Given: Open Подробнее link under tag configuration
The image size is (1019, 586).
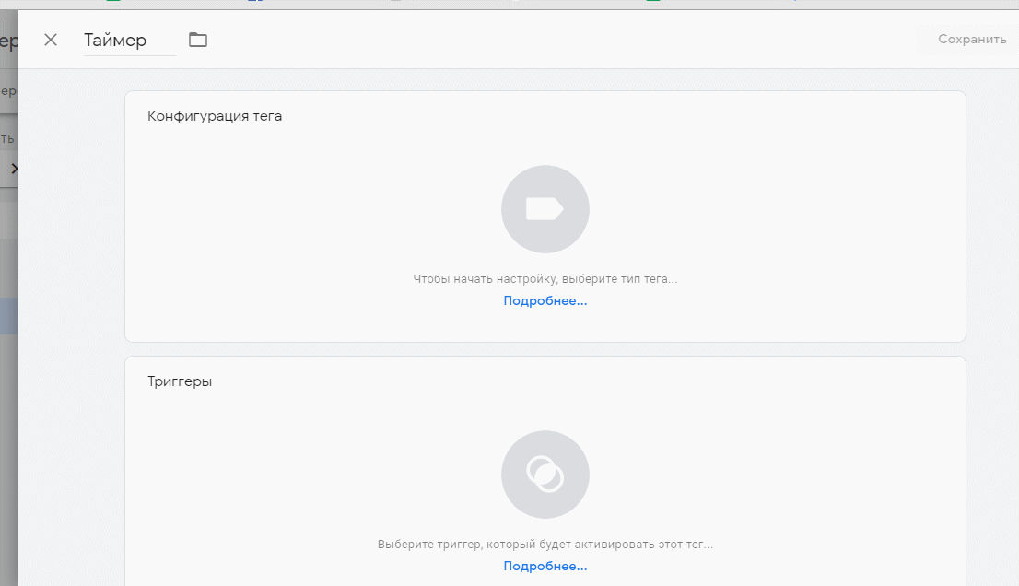Looking at the screenshot, I should pyautogui.click(x=545, y=300).
